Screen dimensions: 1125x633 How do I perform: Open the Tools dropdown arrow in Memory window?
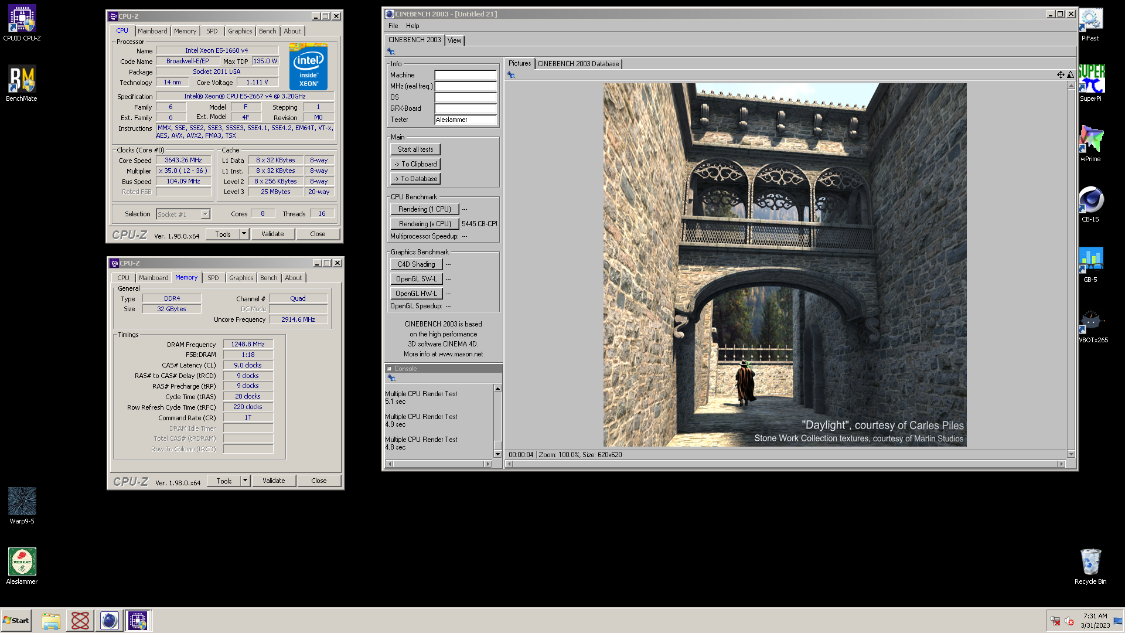[x=246, y=481]
